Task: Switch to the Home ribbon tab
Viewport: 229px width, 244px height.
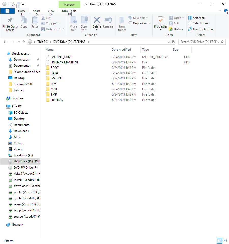Action: pyautogui.click(x=22, y=11)
